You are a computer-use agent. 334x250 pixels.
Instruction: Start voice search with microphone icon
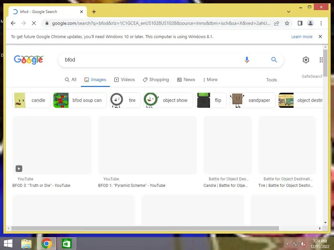point(247,60)
